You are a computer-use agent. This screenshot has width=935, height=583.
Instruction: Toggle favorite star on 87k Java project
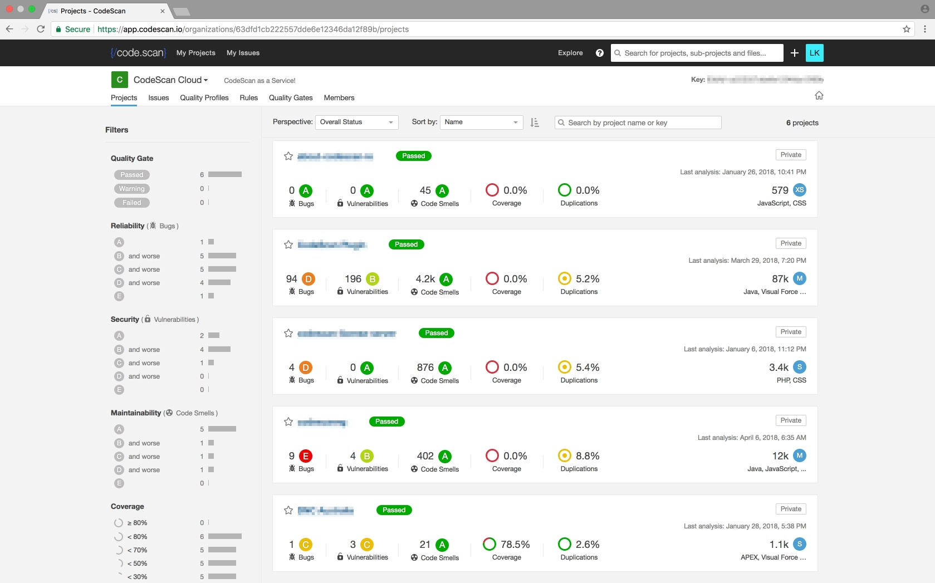288,244
